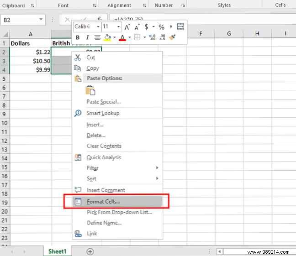This screenshot has height=256, width=296.
Task: Click the formula bar cancel X
Action: 67,20
